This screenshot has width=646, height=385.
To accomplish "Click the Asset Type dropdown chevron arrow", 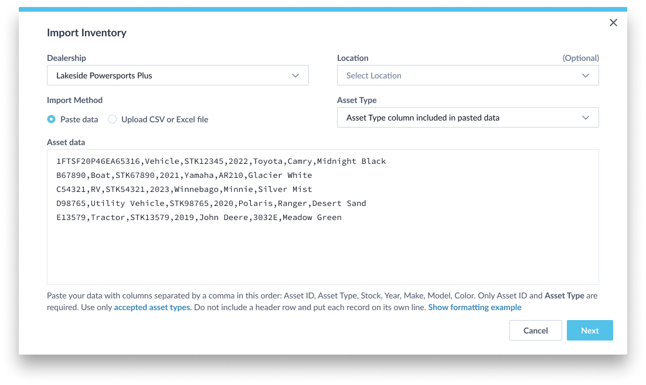I will tap(586, 118).
